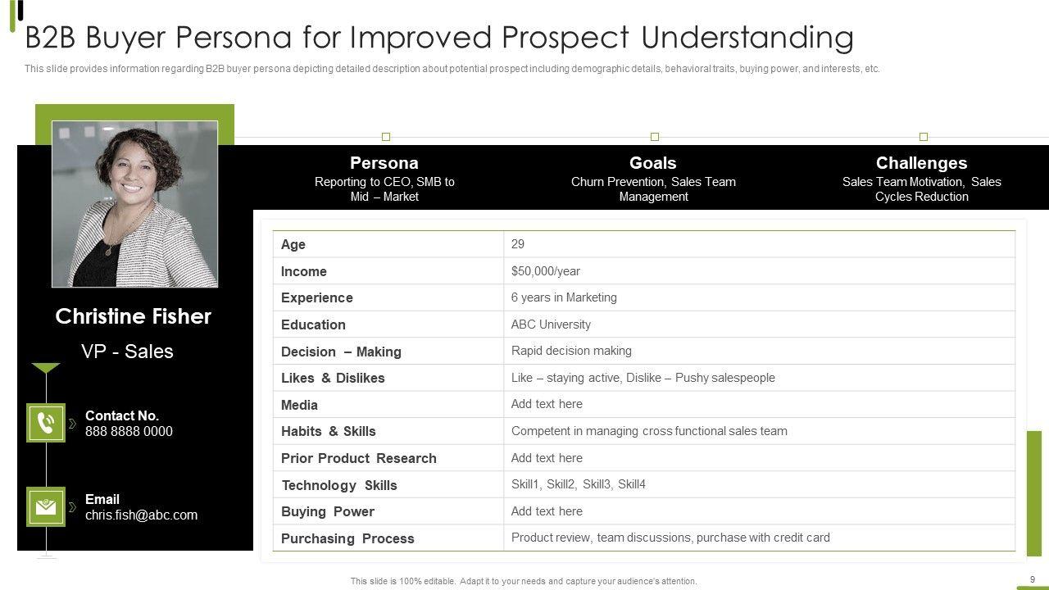Click the green email envelope icon
Screen dimensions: 1049x590
point(46,507)
